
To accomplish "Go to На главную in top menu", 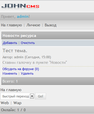I will click(11, 25).
